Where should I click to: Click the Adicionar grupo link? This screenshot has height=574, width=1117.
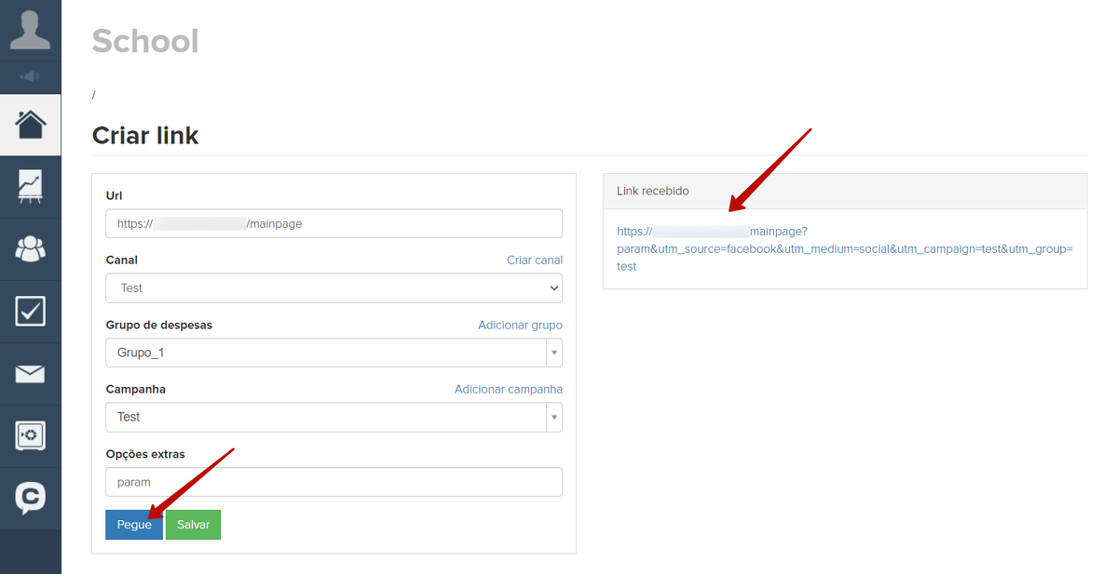click(x=520, y=326)
